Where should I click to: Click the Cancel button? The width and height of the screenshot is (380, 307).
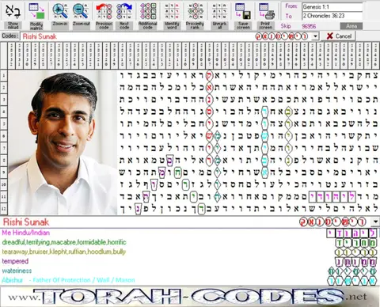click(339, 36)
